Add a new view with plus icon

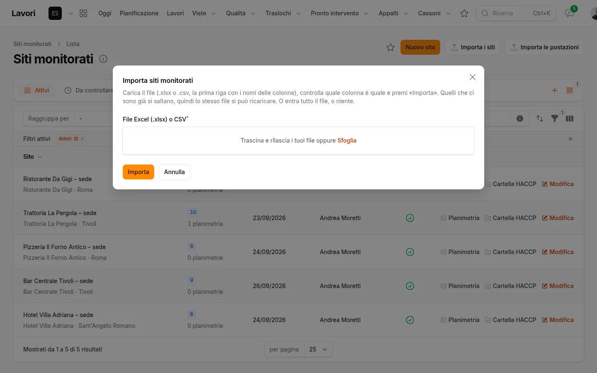(555, 90)
